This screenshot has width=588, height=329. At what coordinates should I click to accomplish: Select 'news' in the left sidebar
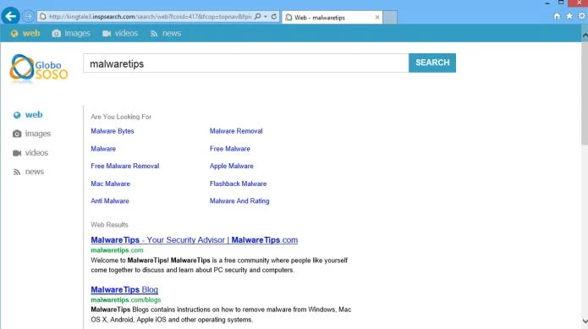pos(35,172)
